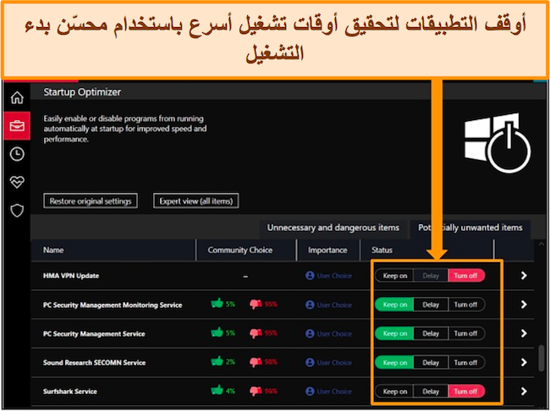Select Sound Research SECOMN Service name
Image resolution: width=550 pixels, height=411 pixels.
95,363
